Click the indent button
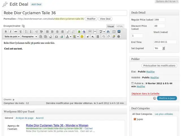 point(42,31)
